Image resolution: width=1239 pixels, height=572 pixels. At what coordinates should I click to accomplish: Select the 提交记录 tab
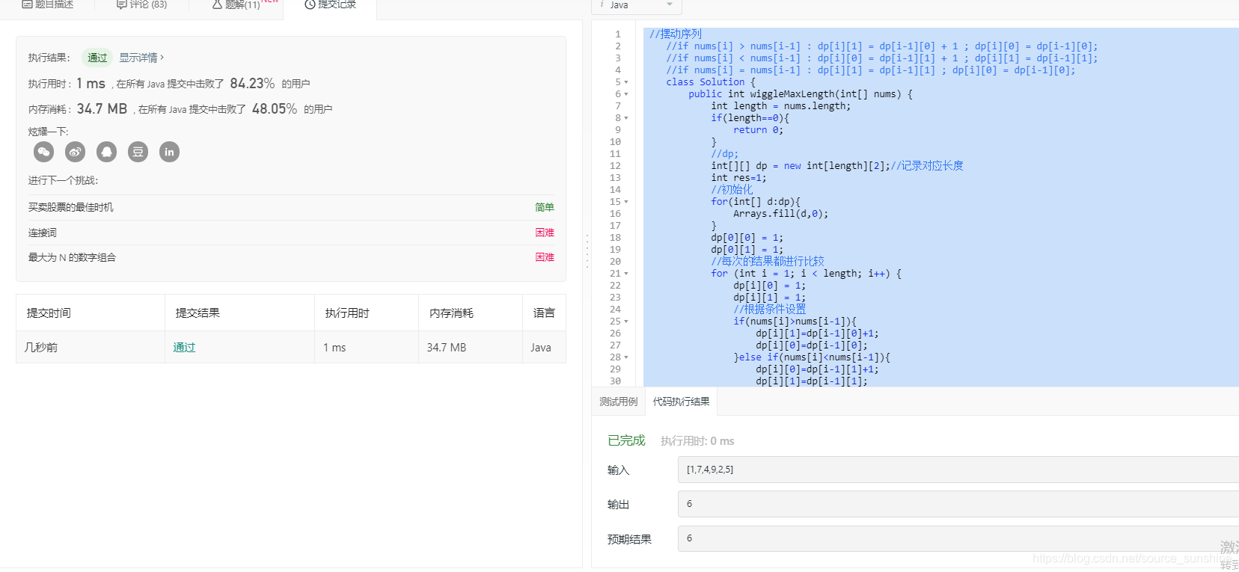(330, 4)
